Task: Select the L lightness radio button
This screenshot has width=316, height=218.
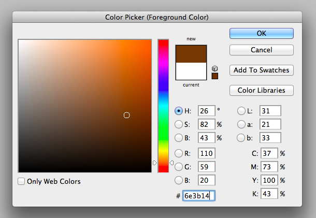Action: coord(241,111)
